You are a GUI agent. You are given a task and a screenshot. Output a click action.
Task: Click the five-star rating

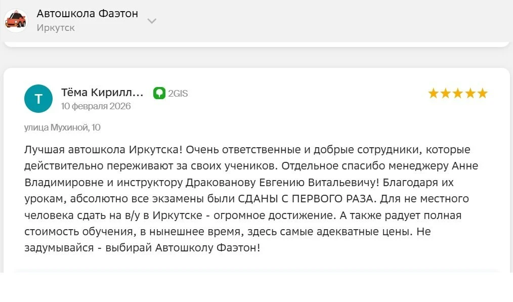tap(458, 94)
